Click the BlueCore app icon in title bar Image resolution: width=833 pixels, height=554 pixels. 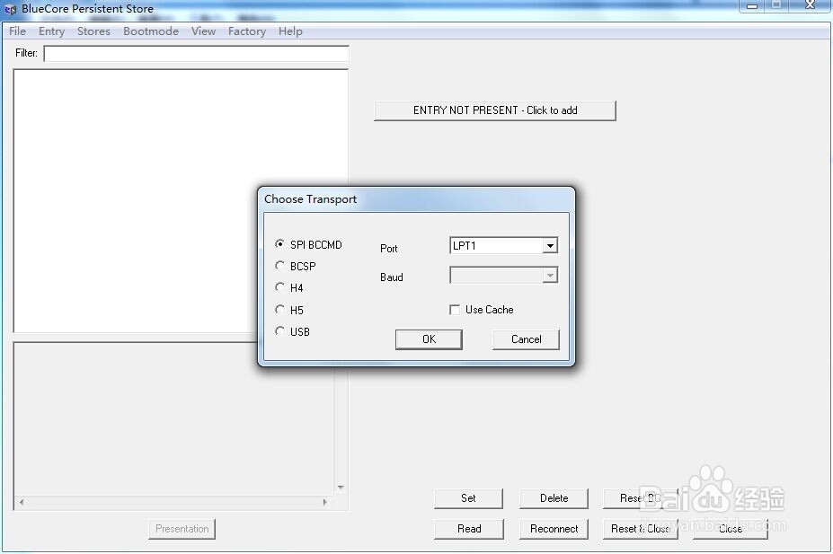[10, 9]
